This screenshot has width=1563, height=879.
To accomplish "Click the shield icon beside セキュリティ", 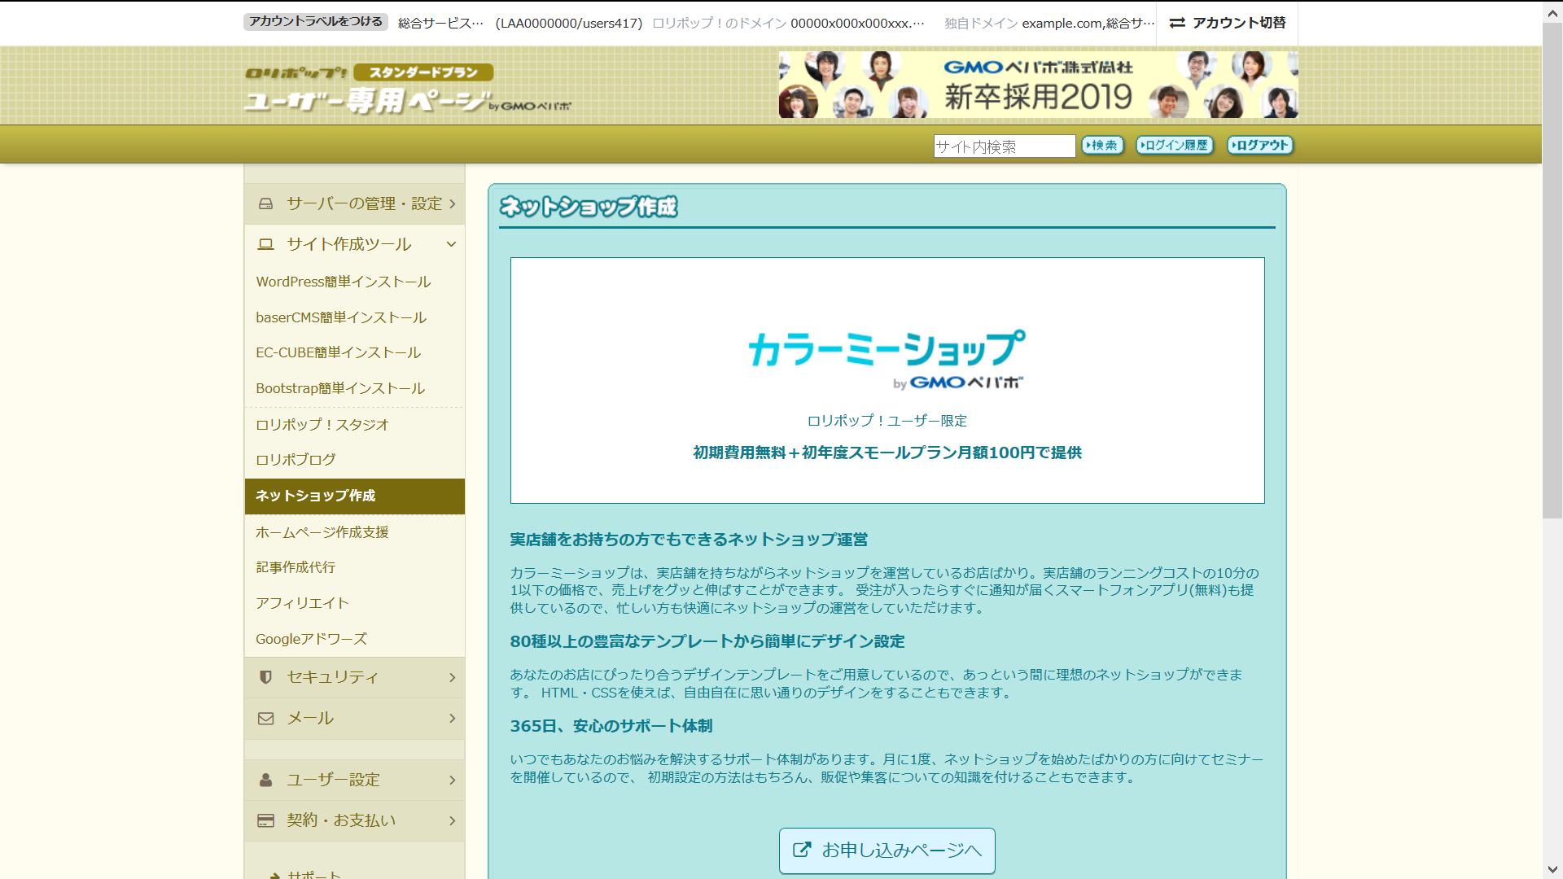I will [265, 677].
